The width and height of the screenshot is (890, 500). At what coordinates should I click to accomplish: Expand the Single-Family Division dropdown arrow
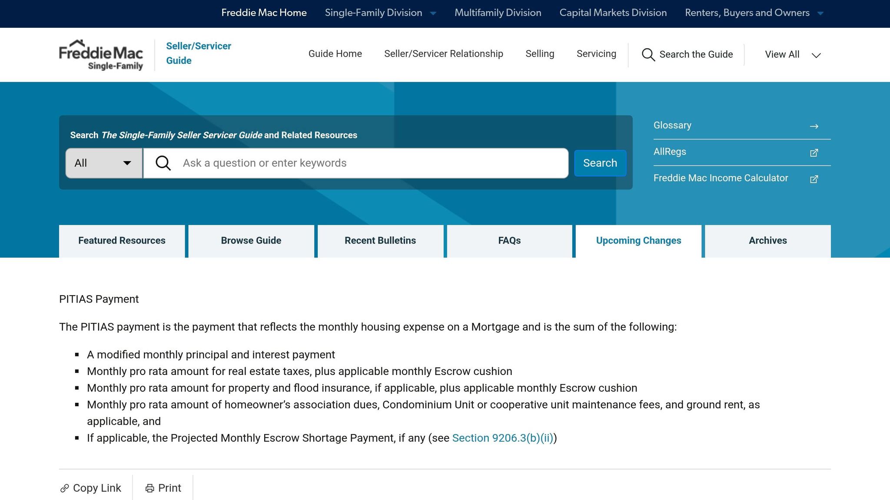coord(433,13)
